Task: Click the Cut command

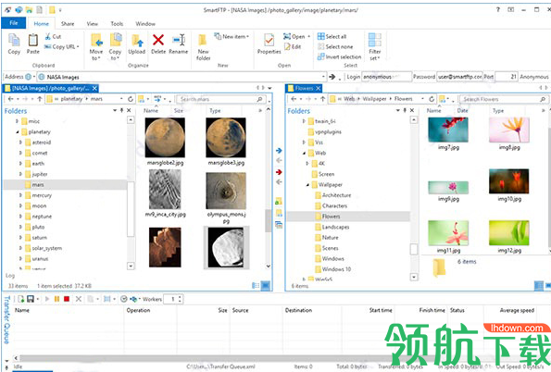Action: pos(53,36)
